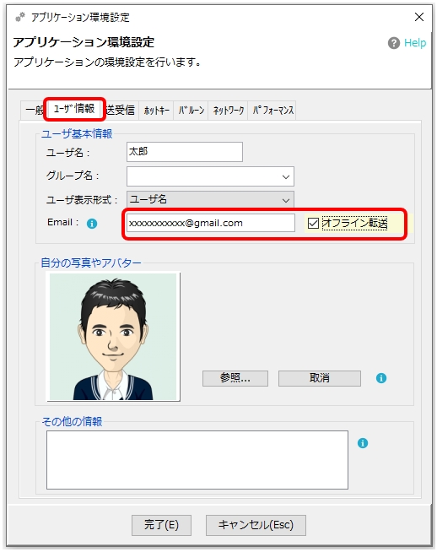Click info icon beside その他の情報 text box
Screen dimensions: 437x552
(x=363, y=443)
